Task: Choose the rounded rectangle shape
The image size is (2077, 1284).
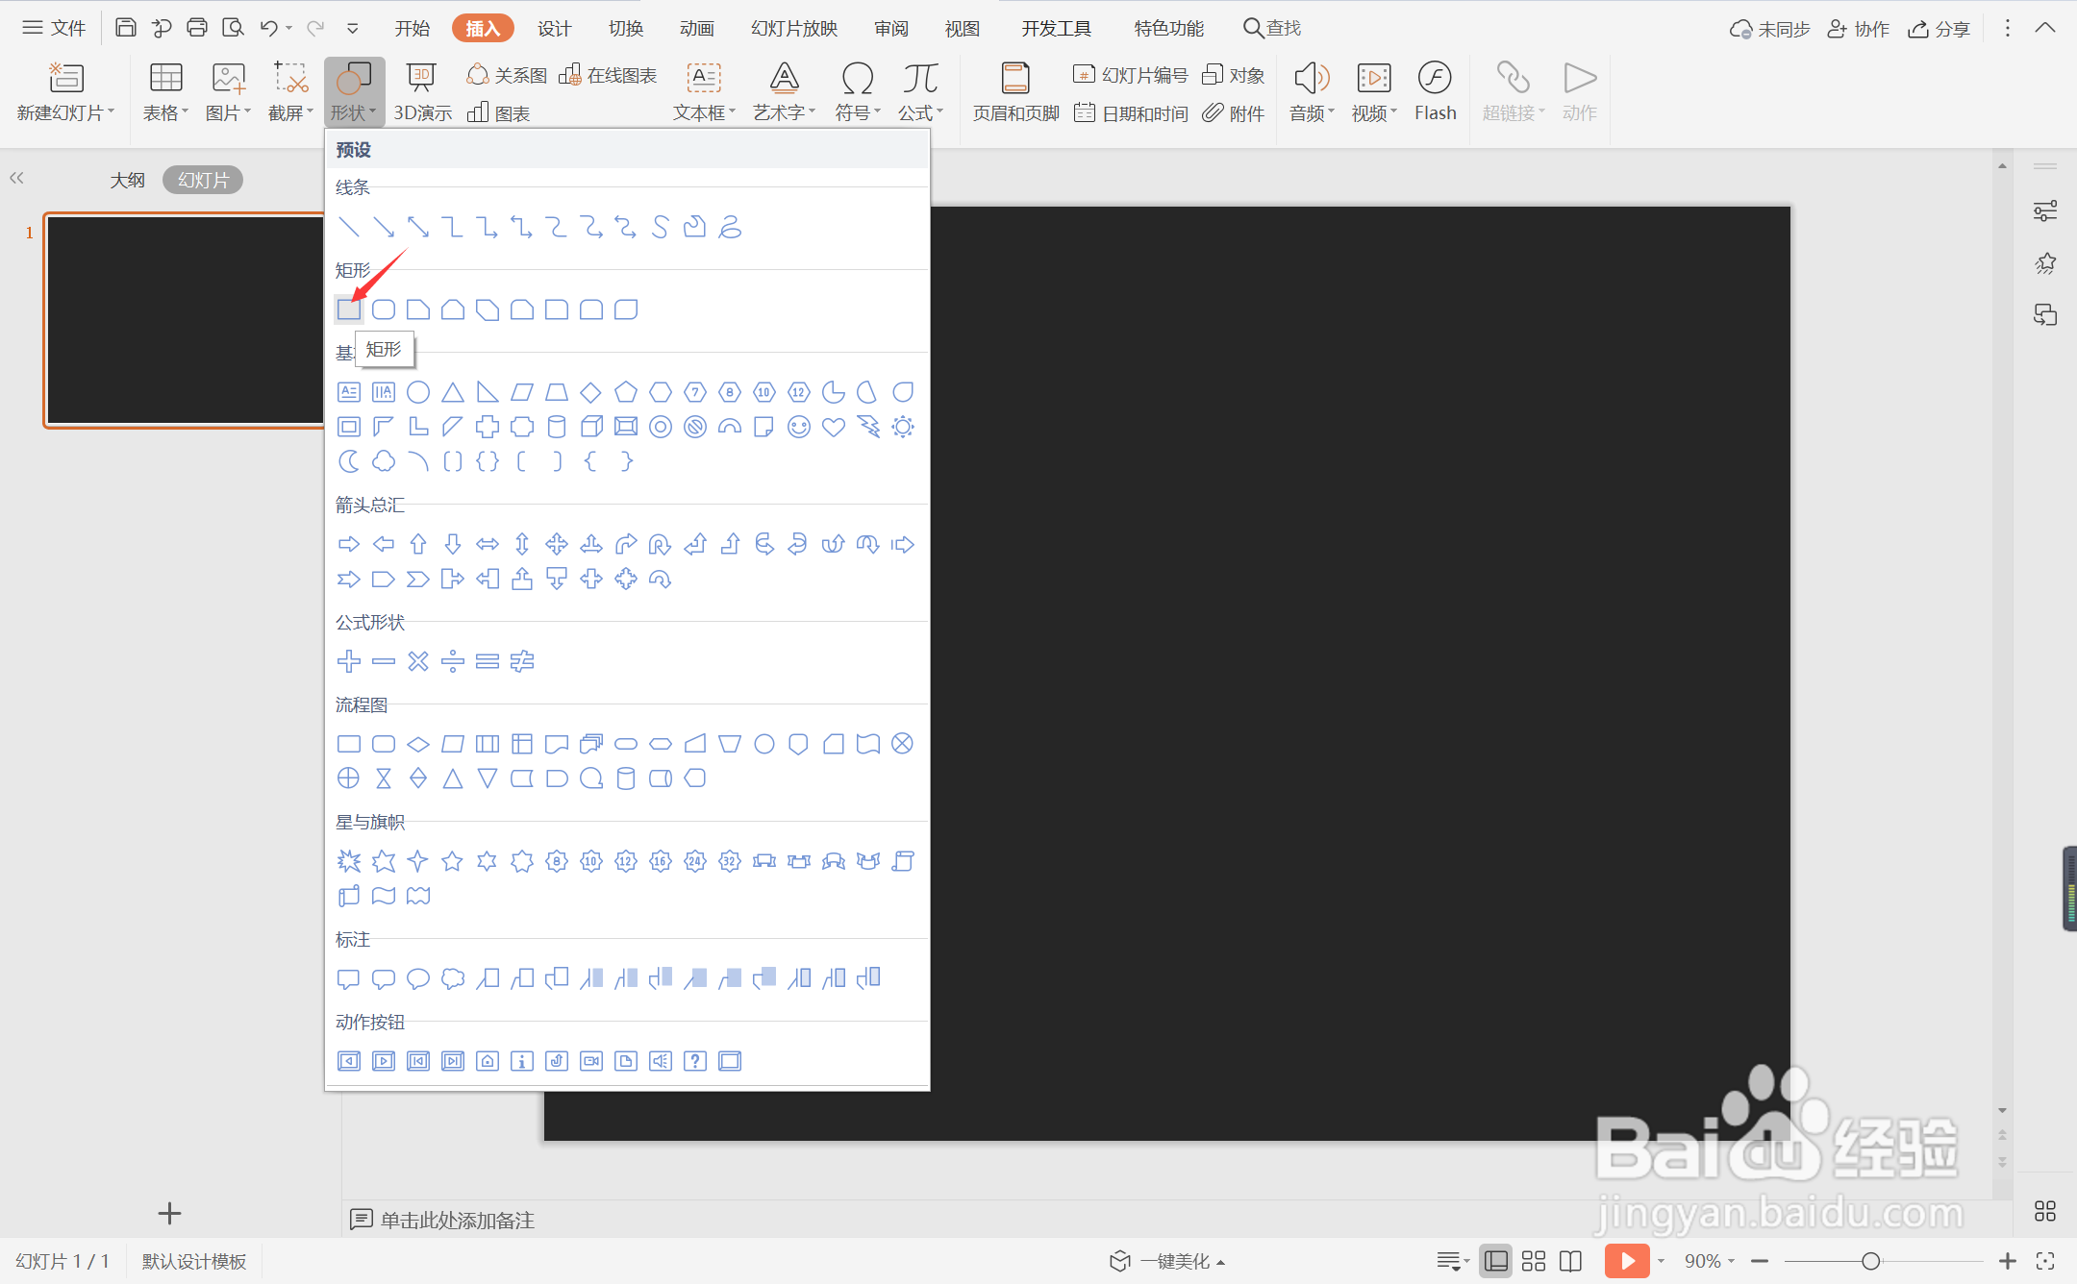Action: click(384, 309)
